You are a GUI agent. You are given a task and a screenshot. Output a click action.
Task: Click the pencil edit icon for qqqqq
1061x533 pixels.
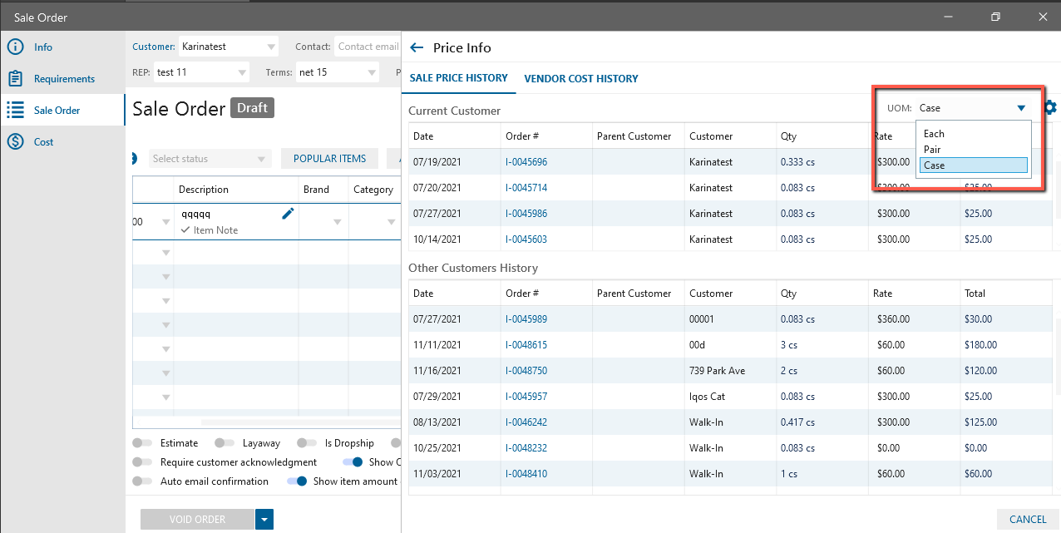pos(288,214)
